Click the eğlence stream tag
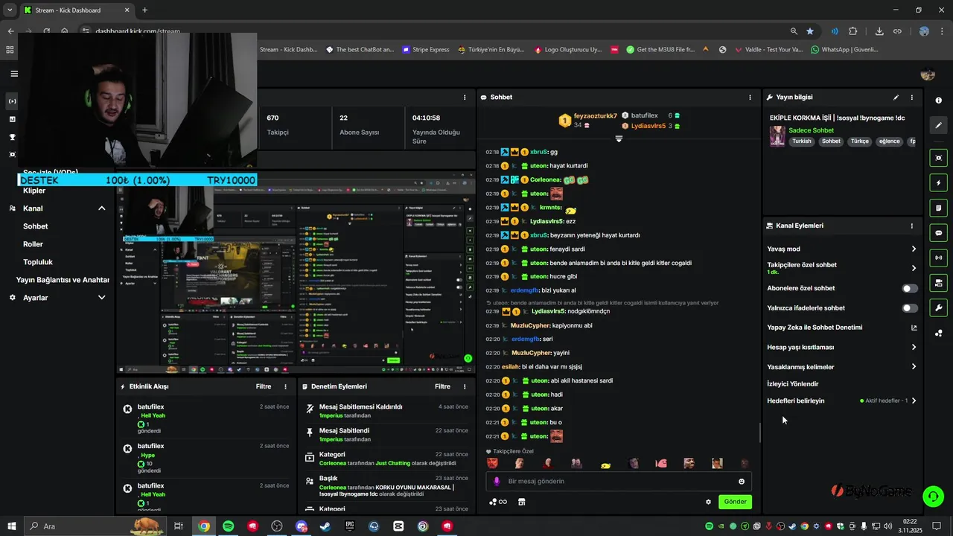The image size is (953, 536). 889,141
